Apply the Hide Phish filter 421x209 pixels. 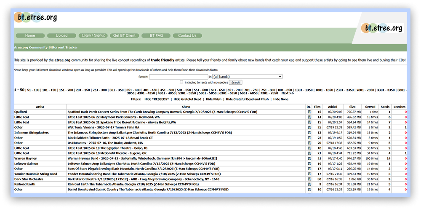pos(214,99)
